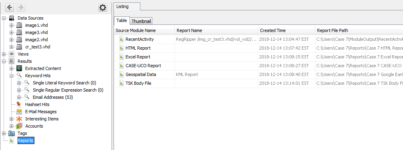Viewport: 403px width, 150px height.
Task: Click the HTML Report row icon
Action: tap(122, 48)
